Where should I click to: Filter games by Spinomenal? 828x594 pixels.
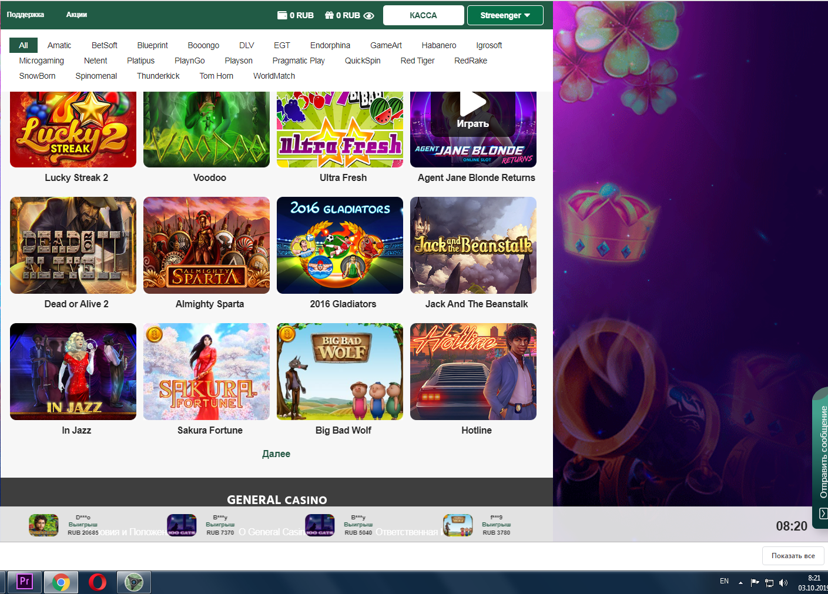click(x=96, y=76)
